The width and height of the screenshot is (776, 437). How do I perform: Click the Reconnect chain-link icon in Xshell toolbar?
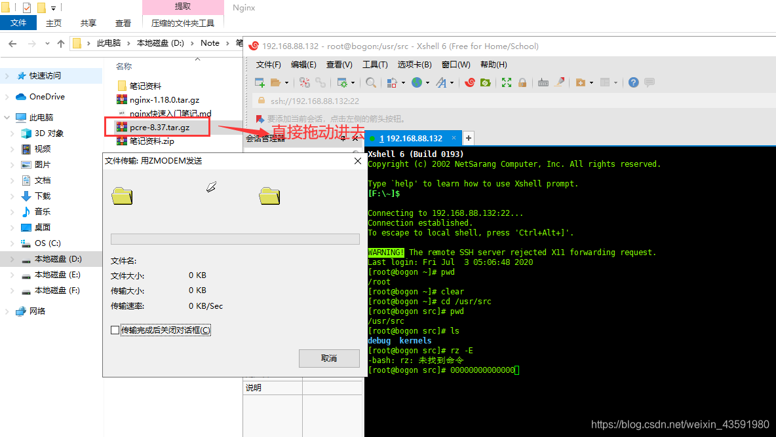(320, 82)
